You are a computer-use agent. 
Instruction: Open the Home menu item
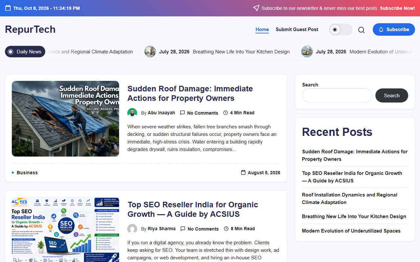click(x=262, y=29)
